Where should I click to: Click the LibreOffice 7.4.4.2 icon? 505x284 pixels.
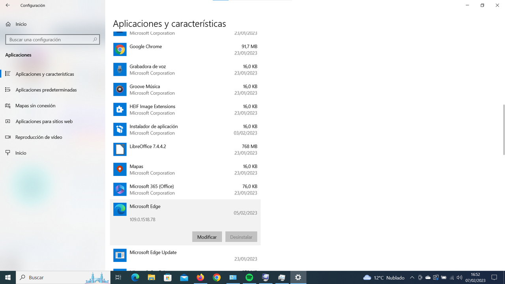[x=120, y=149]
